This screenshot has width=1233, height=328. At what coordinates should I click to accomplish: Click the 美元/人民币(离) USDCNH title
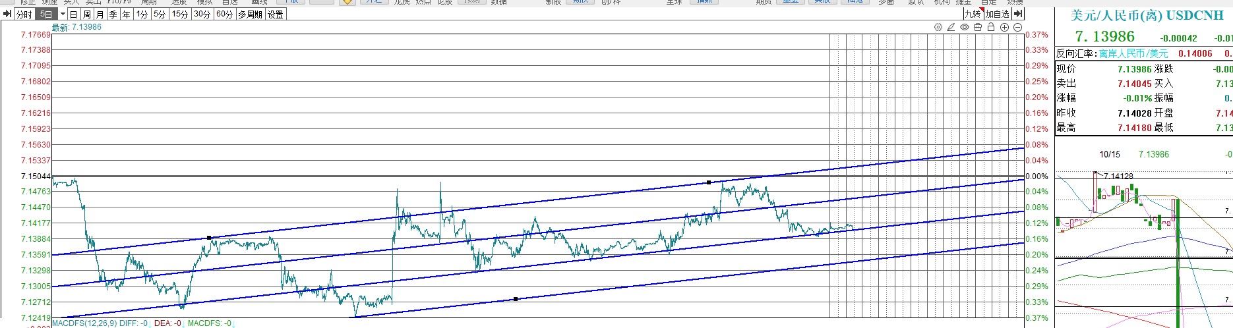coord(1147,16)
